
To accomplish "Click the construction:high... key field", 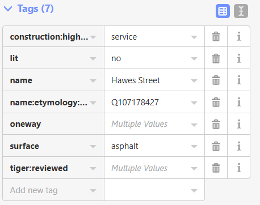I will click(53, 36).
